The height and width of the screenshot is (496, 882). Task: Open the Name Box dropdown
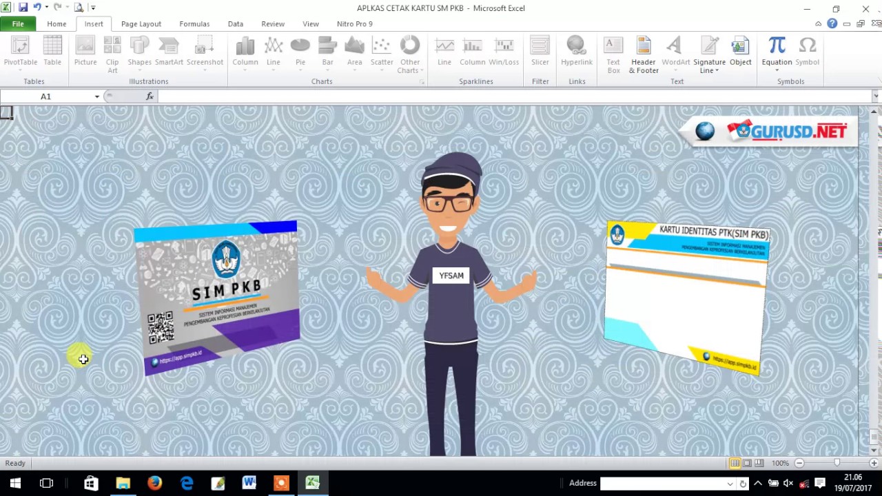(x=96, y=96)
